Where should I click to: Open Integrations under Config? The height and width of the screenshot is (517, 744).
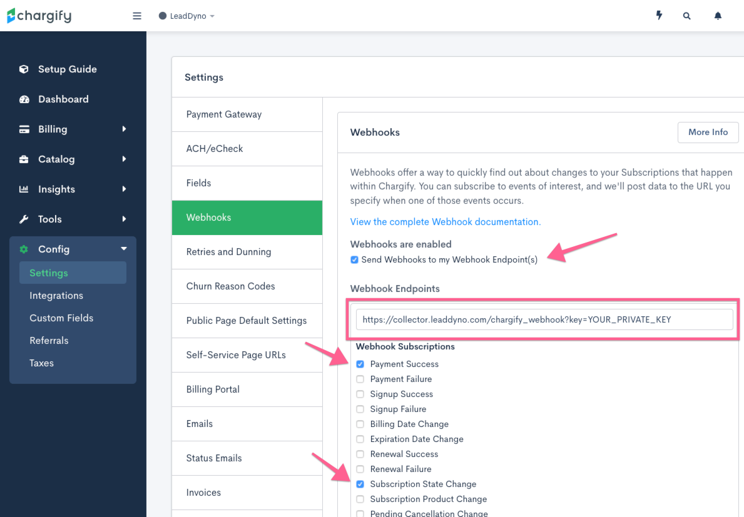[56, 296]
